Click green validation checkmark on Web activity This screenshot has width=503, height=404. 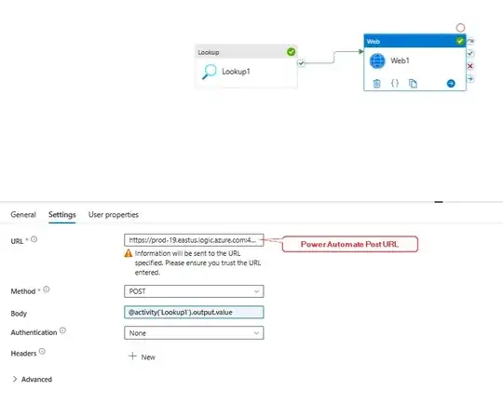click(460, 41)
